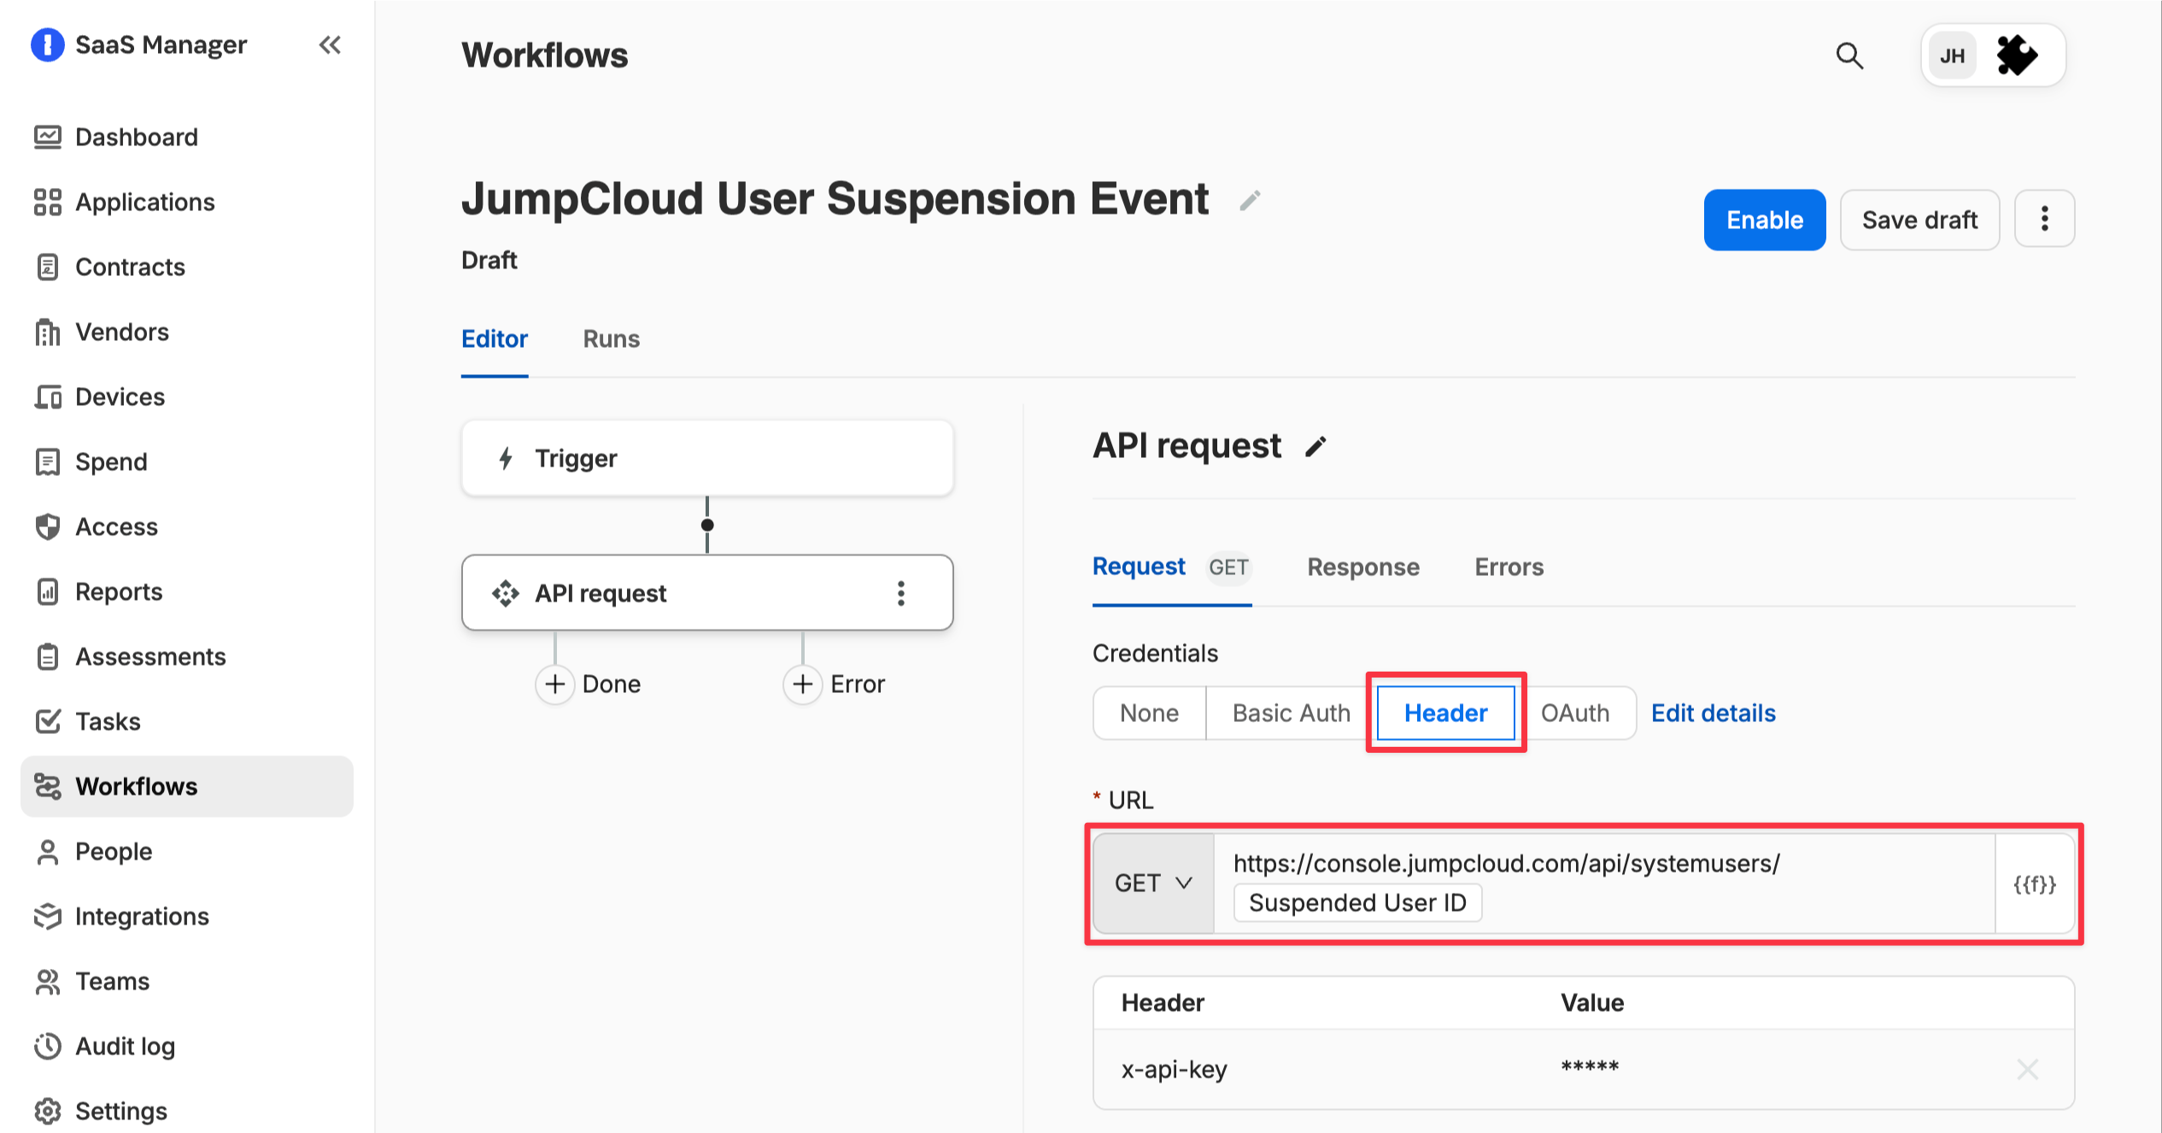Insert variable using the {{f}} button
Screen dimensions: 2162x1133
[2035, 884]
